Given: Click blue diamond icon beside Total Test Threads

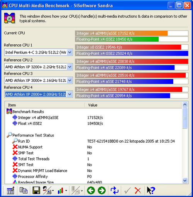Looking at the screenshot, I should (x=15, y=158).
